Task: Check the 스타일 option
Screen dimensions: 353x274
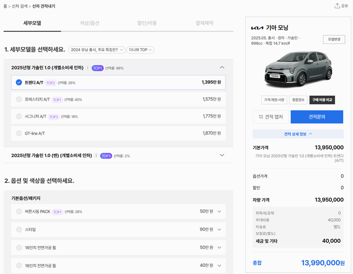Action: click(x=19, y=229)
